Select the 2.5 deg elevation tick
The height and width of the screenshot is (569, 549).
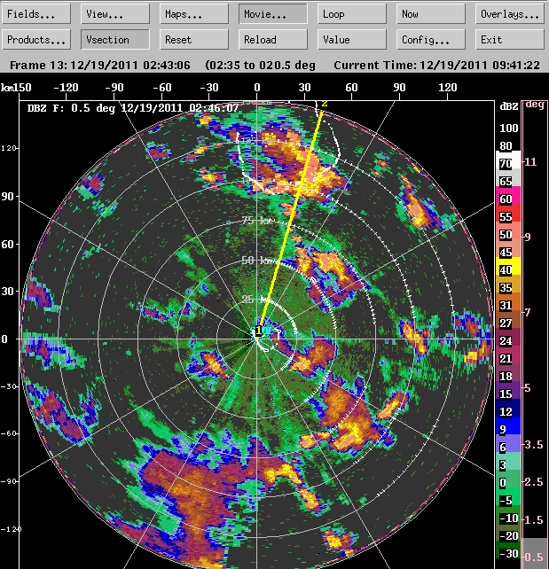click(533, 482)
